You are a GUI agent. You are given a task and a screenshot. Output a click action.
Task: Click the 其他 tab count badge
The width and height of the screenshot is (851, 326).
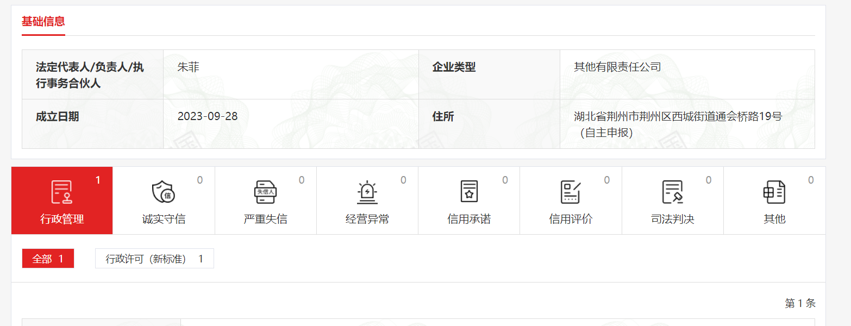pyautogui.click(x=811, y=180)
